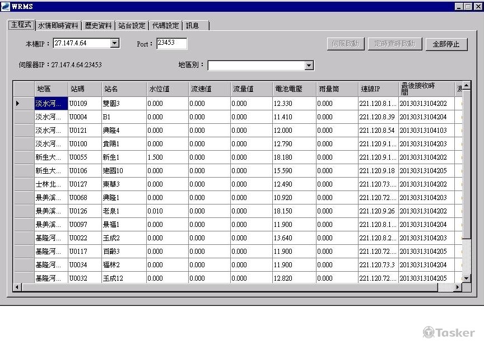484x344 pixels.
Task: Open the 本機IP dropdown list
Action: click(114, 43)
